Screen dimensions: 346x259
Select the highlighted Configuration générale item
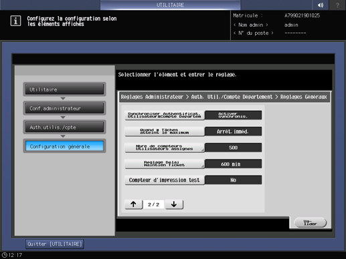pyautogui.click(x=64, y=146)
